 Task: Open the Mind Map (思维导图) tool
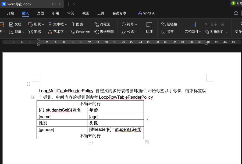coord(97,32)
